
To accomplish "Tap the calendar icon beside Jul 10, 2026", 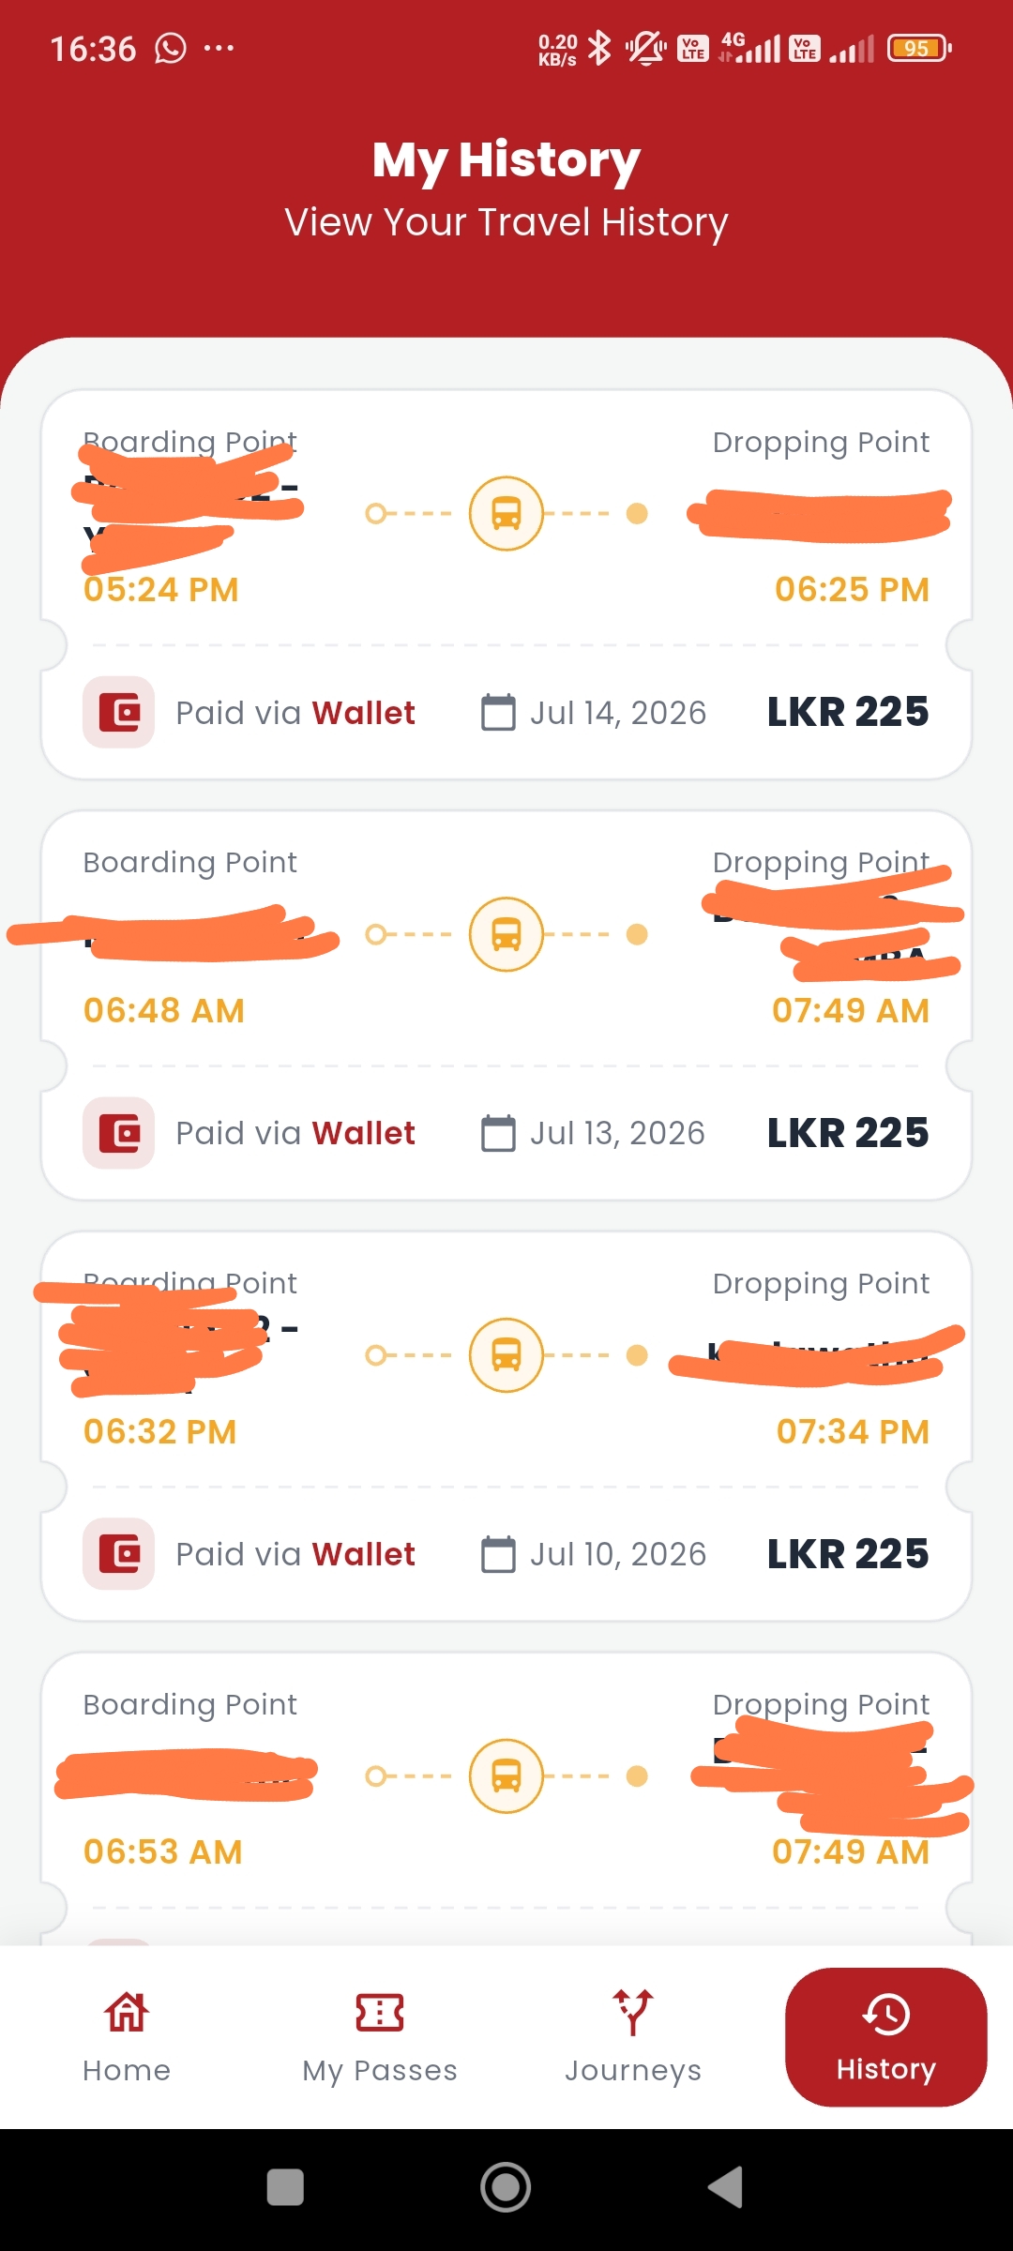I will coord(498,1554).
